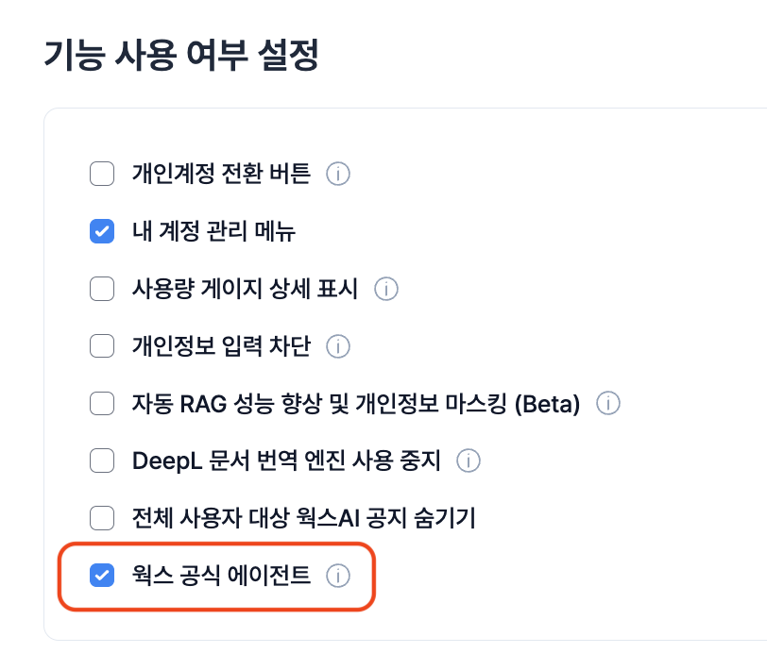The width and height of the screenshot is (767, 670).
Task: Enable 사용량 게이지 상세 표시 checkbox
Action: coord(102,289)
